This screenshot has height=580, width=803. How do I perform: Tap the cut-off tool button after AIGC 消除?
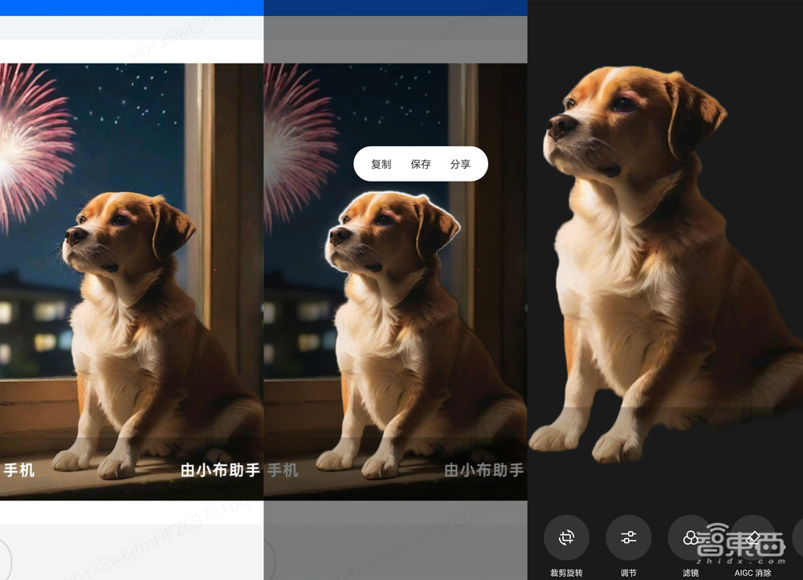[x=797, y=537]
